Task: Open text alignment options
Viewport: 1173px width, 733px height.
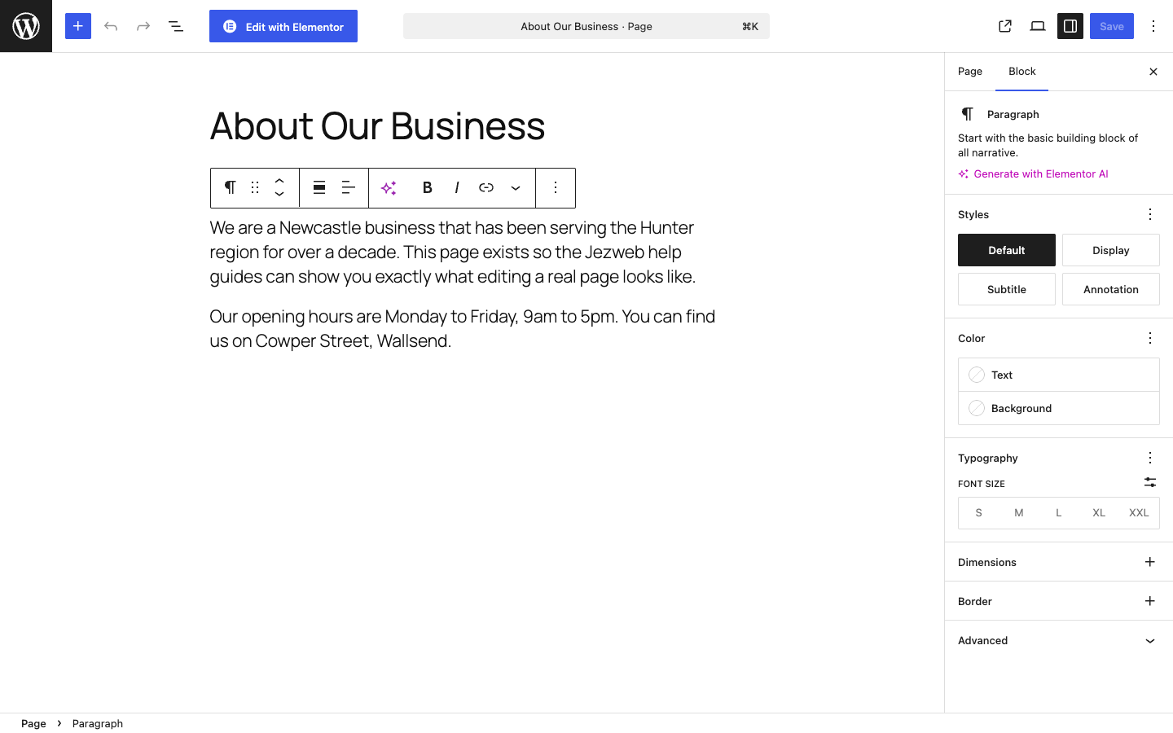Action: 349,188
